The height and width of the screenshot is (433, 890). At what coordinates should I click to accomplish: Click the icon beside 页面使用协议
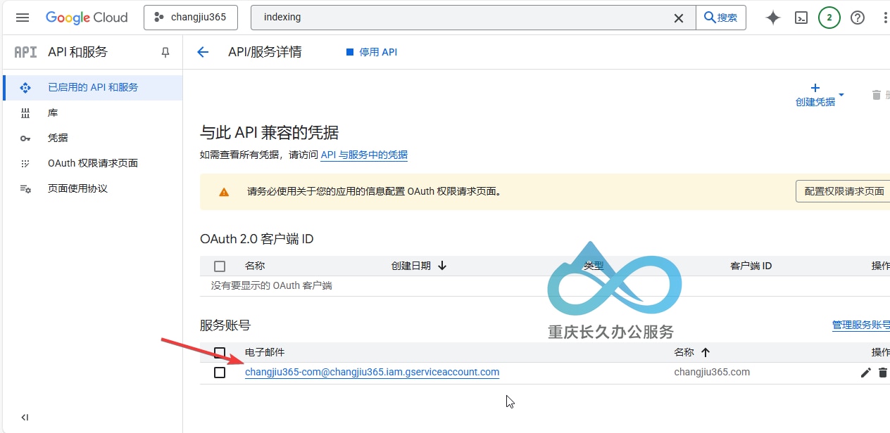(25, 189)
